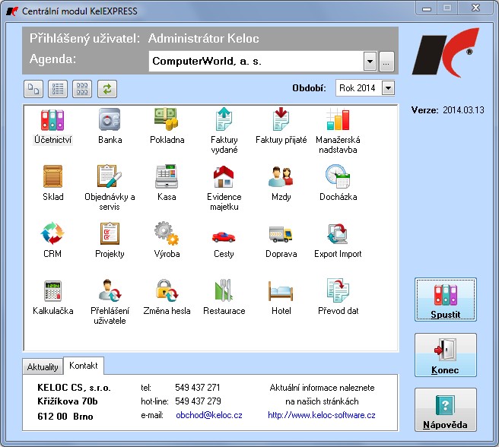Switch to the Aktuality tab
The height and width of the screenshot is (447, 499).
click(43, 366)
